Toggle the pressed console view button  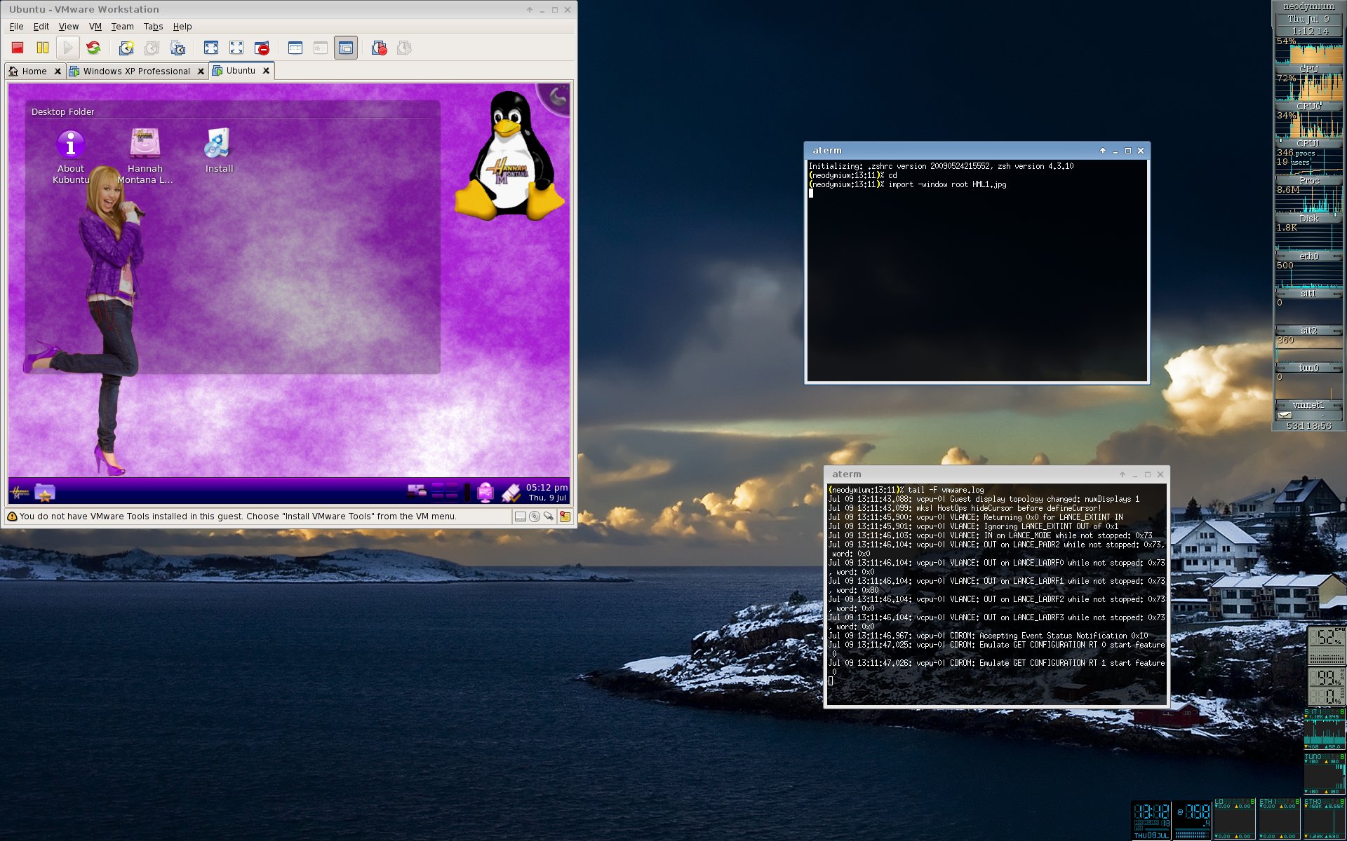click(x=346, y=48)
